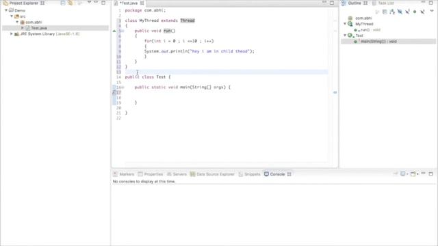Click the run method name on line 5
438x246 pixels.
(167, 31)
